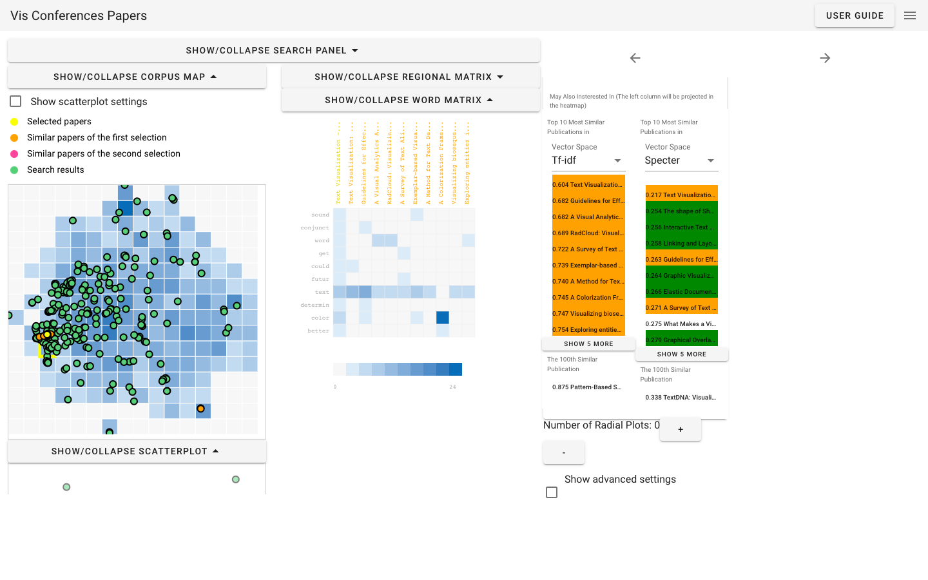Select '0.689 RadCloud: Visual...' publication
The width and height of the screenshot is (928, 580).
coord(588,233)
